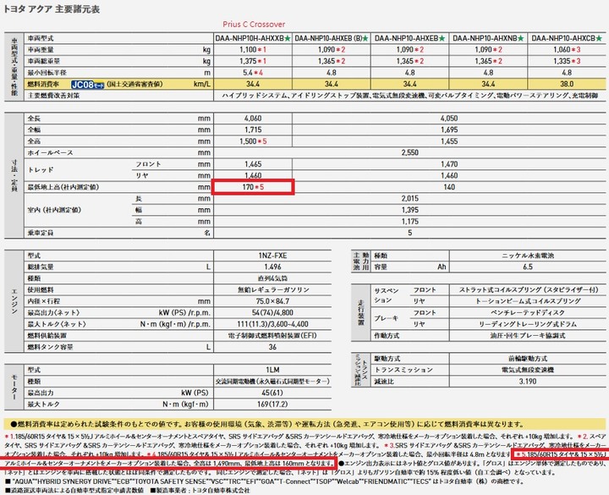Click overall height value 1,455
The image size is (609, 495).
[449, 141]
